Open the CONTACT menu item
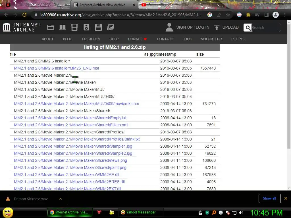 165,39
